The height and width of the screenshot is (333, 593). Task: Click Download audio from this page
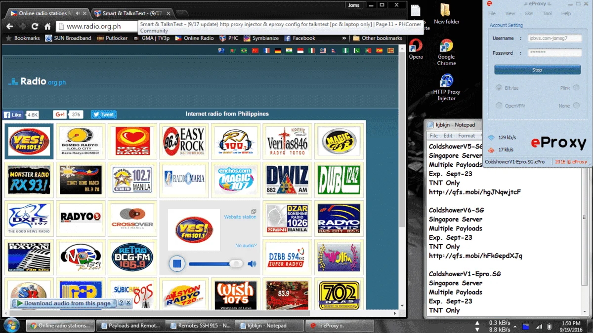(x=64, y=303)
